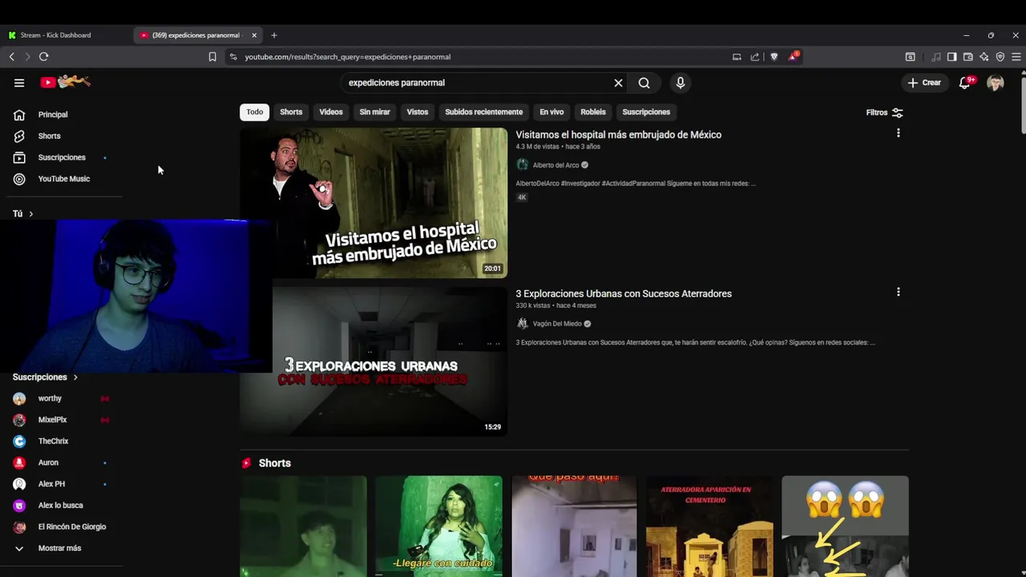Screen dimensions: 1026x577
Task: Expand Suscripciones section heading chevron
Action: pos(75,377)
